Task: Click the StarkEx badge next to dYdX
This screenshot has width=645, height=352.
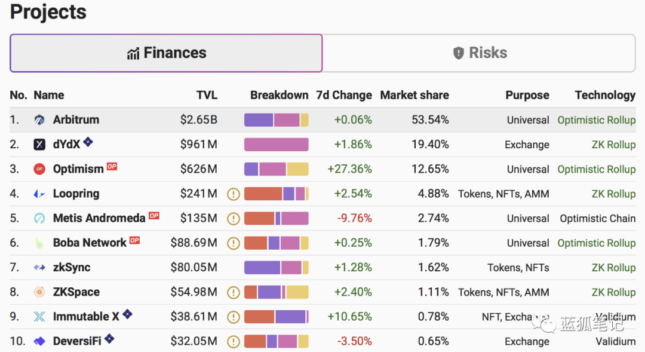Action: pyautogui.click(x=88, y=142)
